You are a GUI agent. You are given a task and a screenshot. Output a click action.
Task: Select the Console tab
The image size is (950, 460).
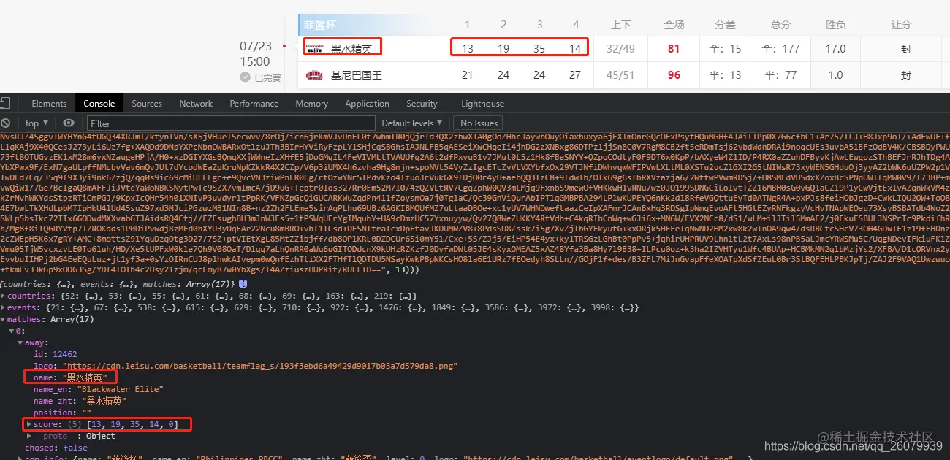(99, 104)
